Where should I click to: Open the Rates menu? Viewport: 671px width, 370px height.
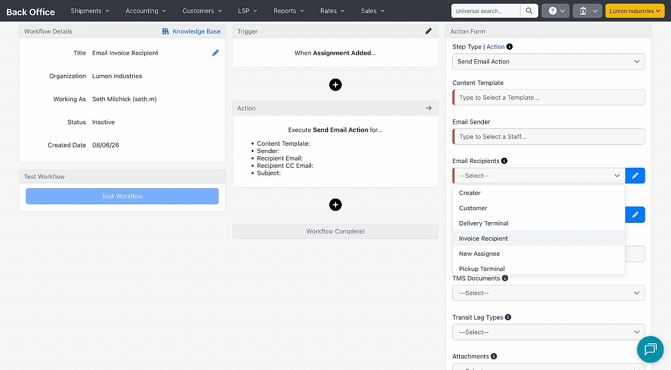pyautogui.click(x=333, y=10)
